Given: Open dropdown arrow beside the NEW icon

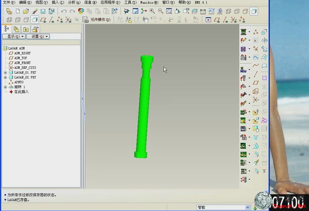Looking at the screenshot, I should pos(249,70).
